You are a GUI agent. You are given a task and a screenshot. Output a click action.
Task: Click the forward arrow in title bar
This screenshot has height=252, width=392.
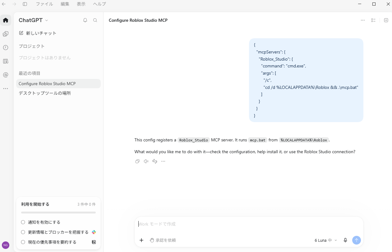(14, 4)
